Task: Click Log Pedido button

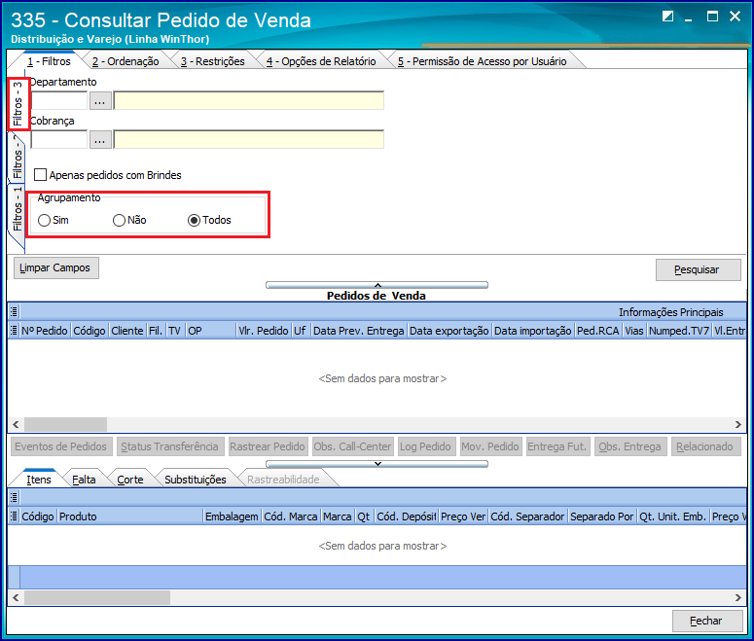Action: (x=425, y=446)
